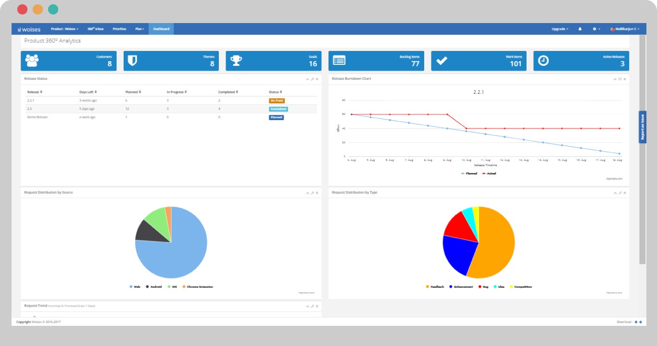The width and height of the screenshot is (657, 346).
Task: Toggle the Planned series in burndown legend
Action: (469, 173)
